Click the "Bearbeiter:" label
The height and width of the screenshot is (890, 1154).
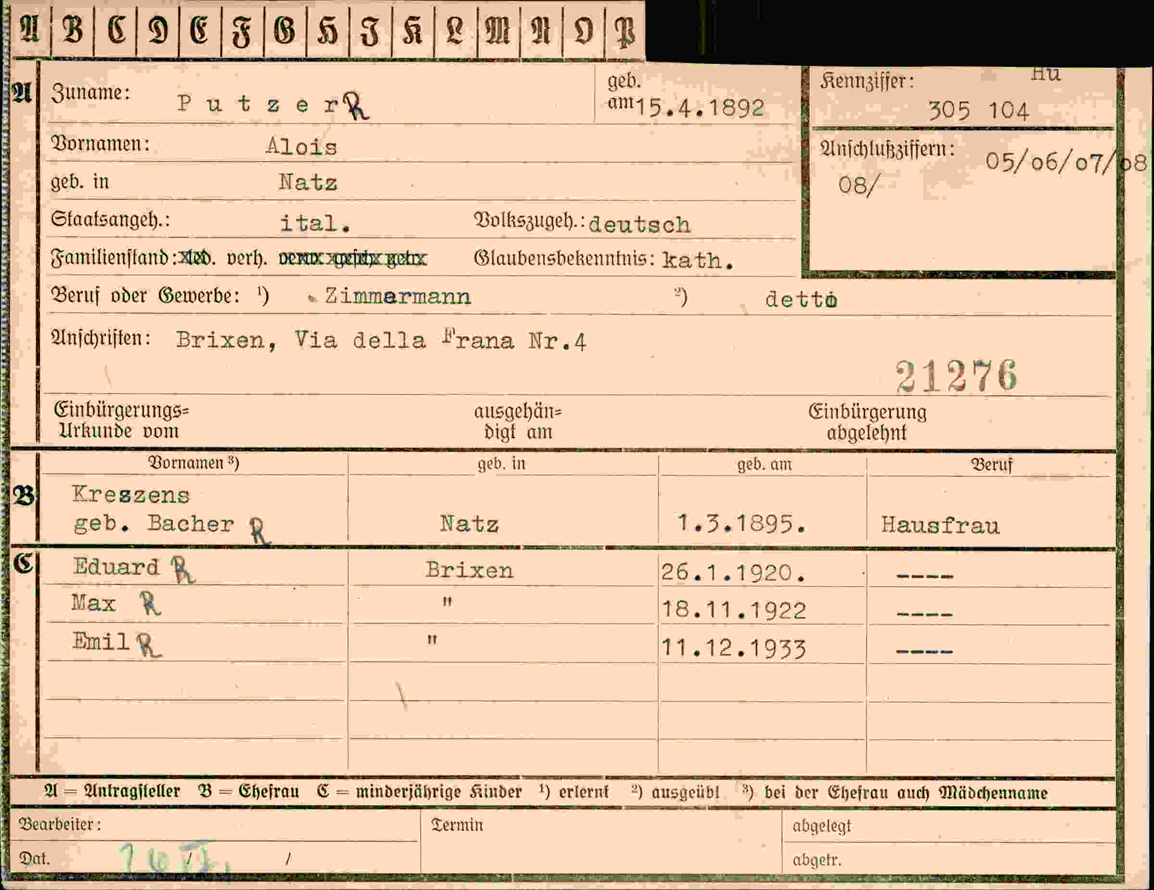(x=60, y=824)
